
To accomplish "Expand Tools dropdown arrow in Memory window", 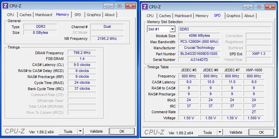I will [x=80, y=132].
